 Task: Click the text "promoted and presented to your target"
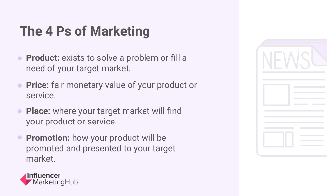(101, 149)
